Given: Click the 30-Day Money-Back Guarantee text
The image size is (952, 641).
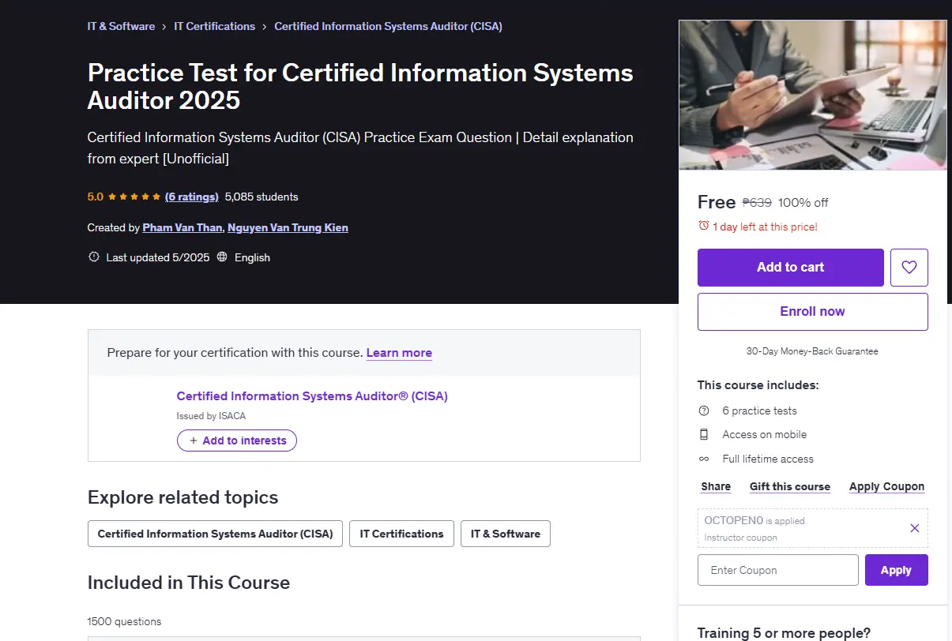Looking at the screenshot, I should click(x=812, y=351).
